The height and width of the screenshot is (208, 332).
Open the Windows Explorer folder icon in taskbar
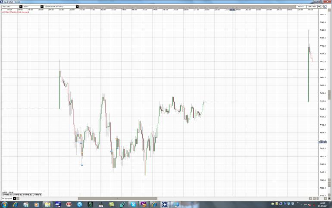point(47,205)
